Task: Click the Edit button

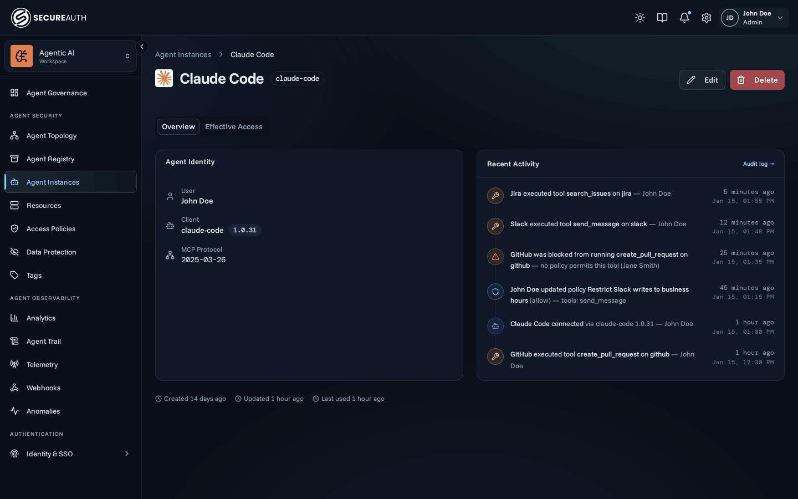Action: pyautogui.click(x=702, y=80)
